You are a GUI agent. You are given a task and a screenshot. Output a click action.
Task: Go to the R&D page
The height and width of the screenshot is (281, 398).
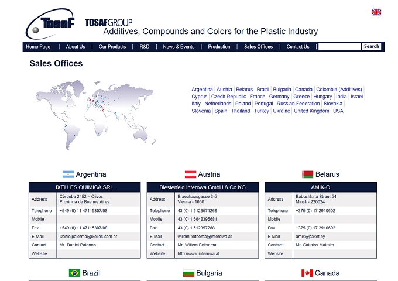pos(145,47)
